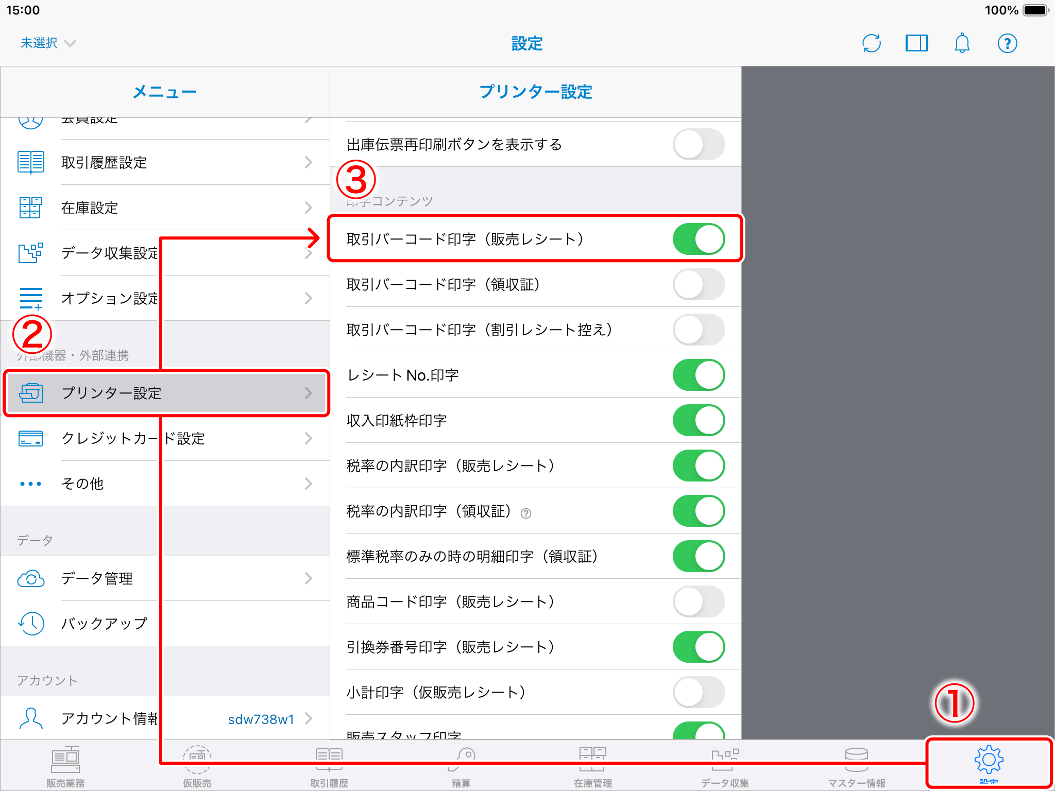This screenshot has height=791, width=1055.
Task: Expand その他 chevron
Action: 309,484
